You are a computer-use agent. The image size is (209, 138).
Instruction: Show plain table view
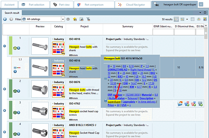[x=193, y=19]
